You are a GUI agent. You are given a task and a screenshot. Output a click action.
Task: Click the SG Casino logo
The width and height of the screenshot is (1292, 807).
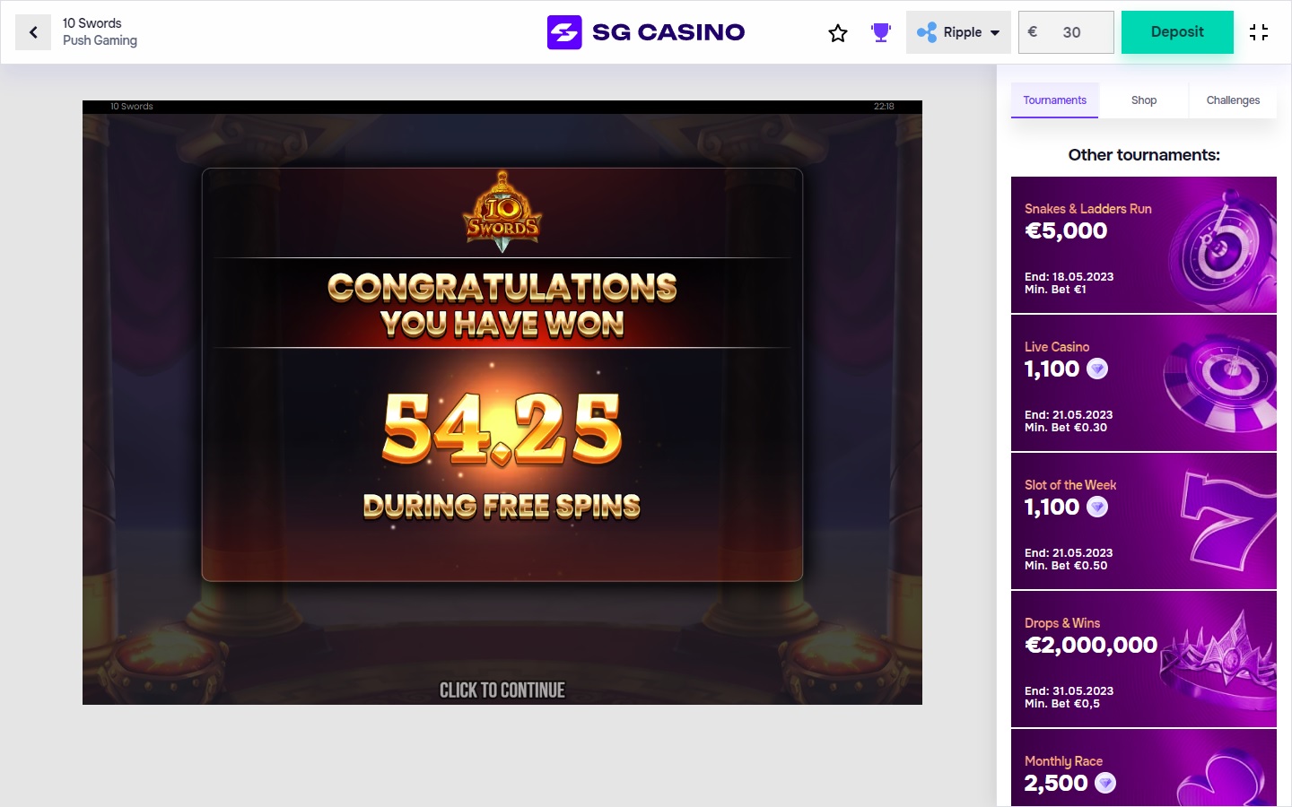[646, 32]
